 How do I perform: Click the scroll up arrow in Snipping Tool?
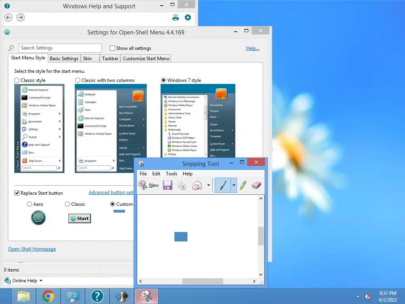point(261,199)
